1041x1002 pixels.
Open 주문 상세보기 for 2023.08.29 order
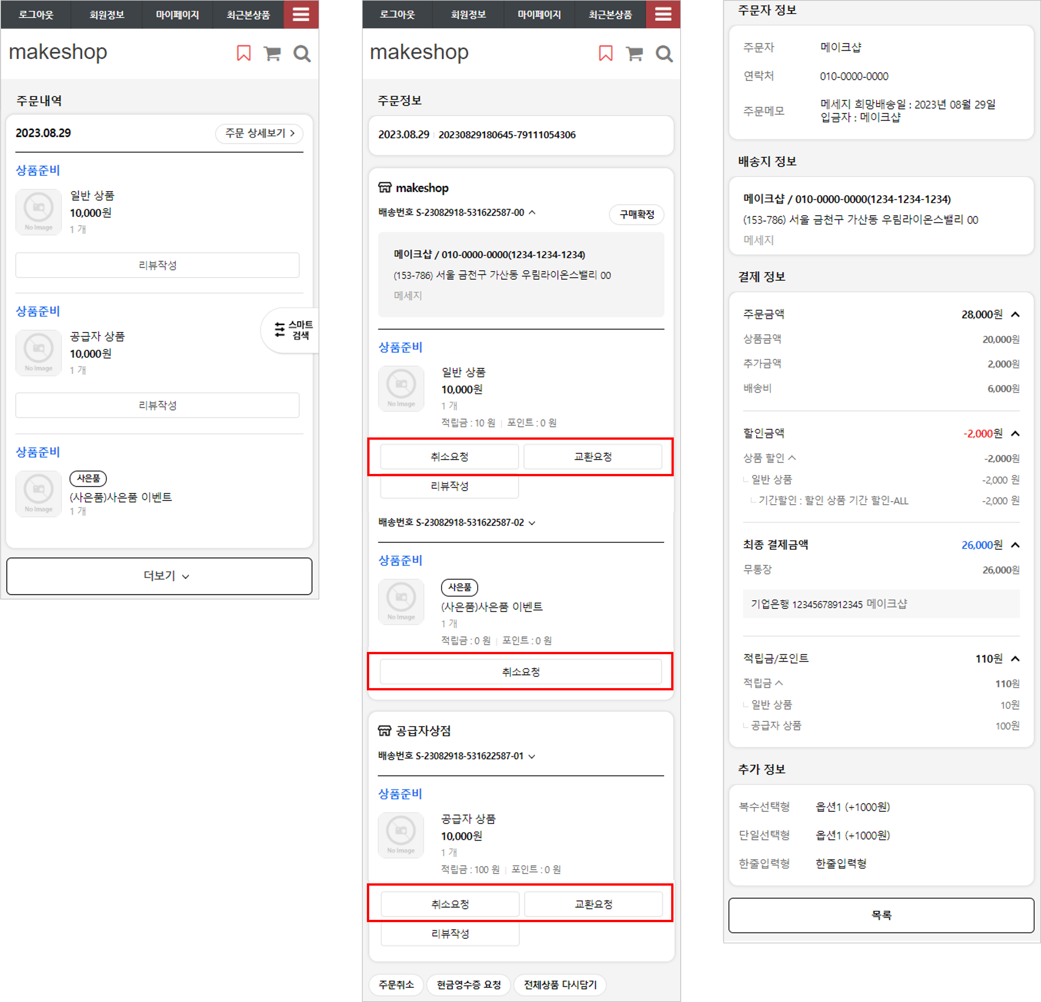(259, 133)
